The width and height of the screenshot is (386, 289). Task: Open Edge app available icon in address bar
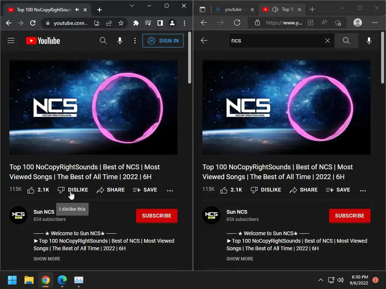311,23
